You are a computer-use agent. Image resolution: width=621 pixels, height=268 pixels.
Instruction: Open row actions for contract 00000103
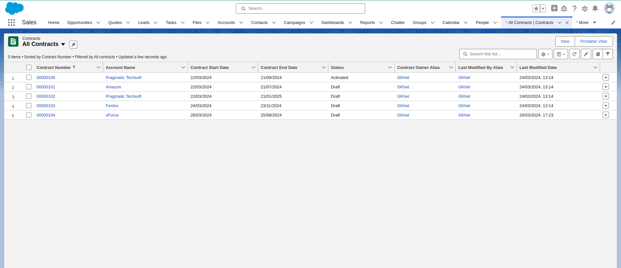[606, 106]
